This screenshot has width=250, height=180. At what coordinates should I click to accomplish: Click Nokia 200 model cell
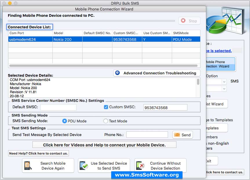tap(67, 39)
